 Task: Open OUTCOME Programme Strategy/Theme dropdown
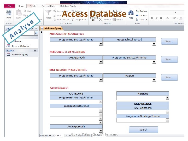click(101, 102)
